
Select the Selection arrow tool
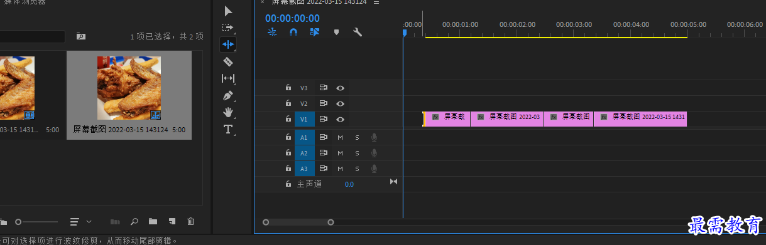point(228,11)
